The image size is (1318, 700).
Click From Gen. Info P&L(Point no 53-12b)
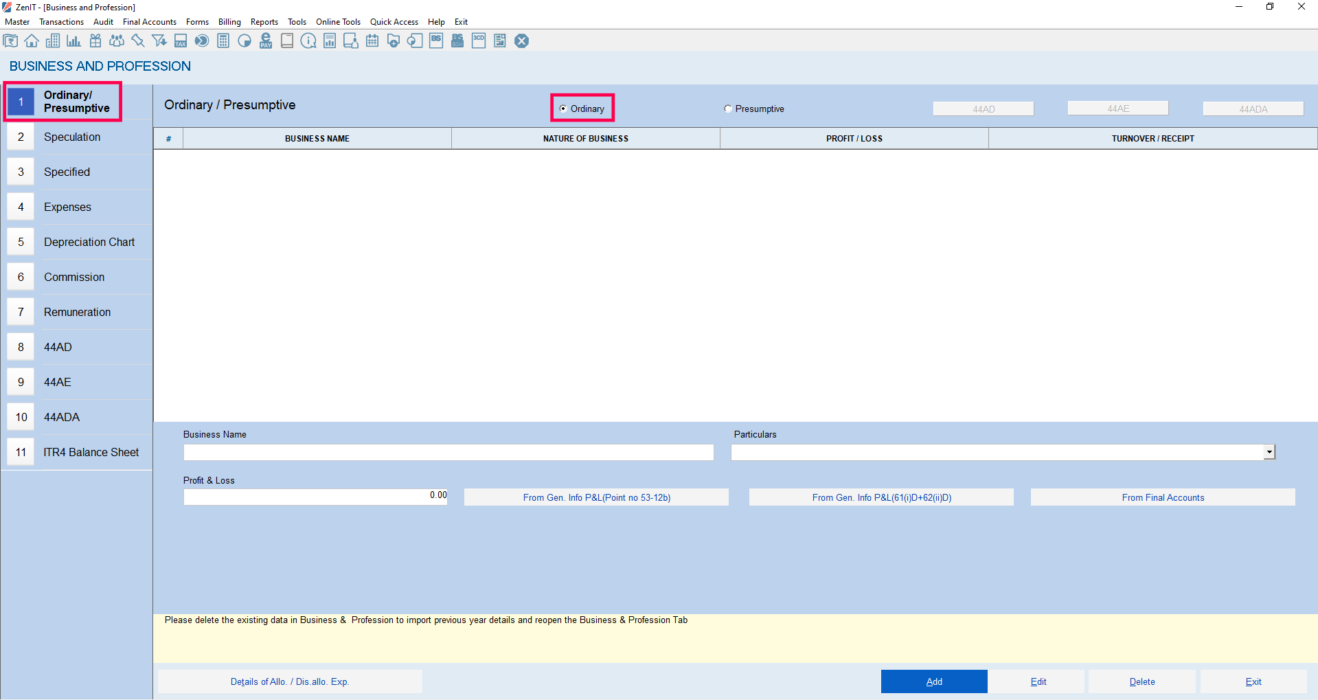pos(597,497)
